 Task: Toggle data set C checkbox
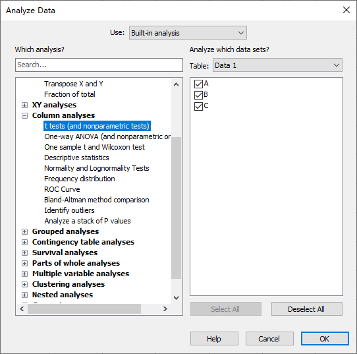pyautogui.click(x=198, y=106)
